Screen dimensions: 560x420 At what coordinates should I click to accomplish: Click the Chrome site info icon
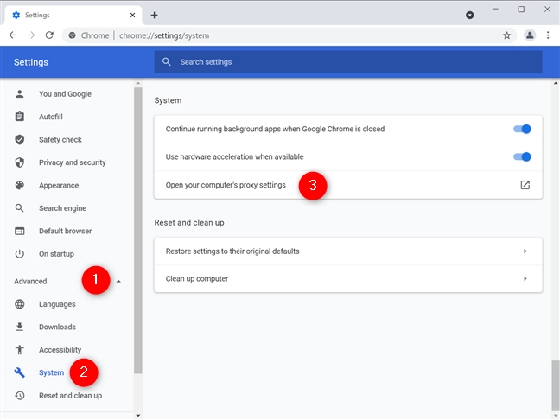(72, 35)
